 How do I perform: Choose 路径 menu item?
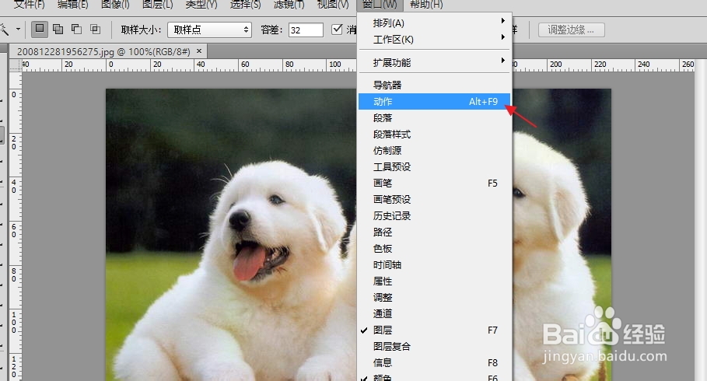434,232
